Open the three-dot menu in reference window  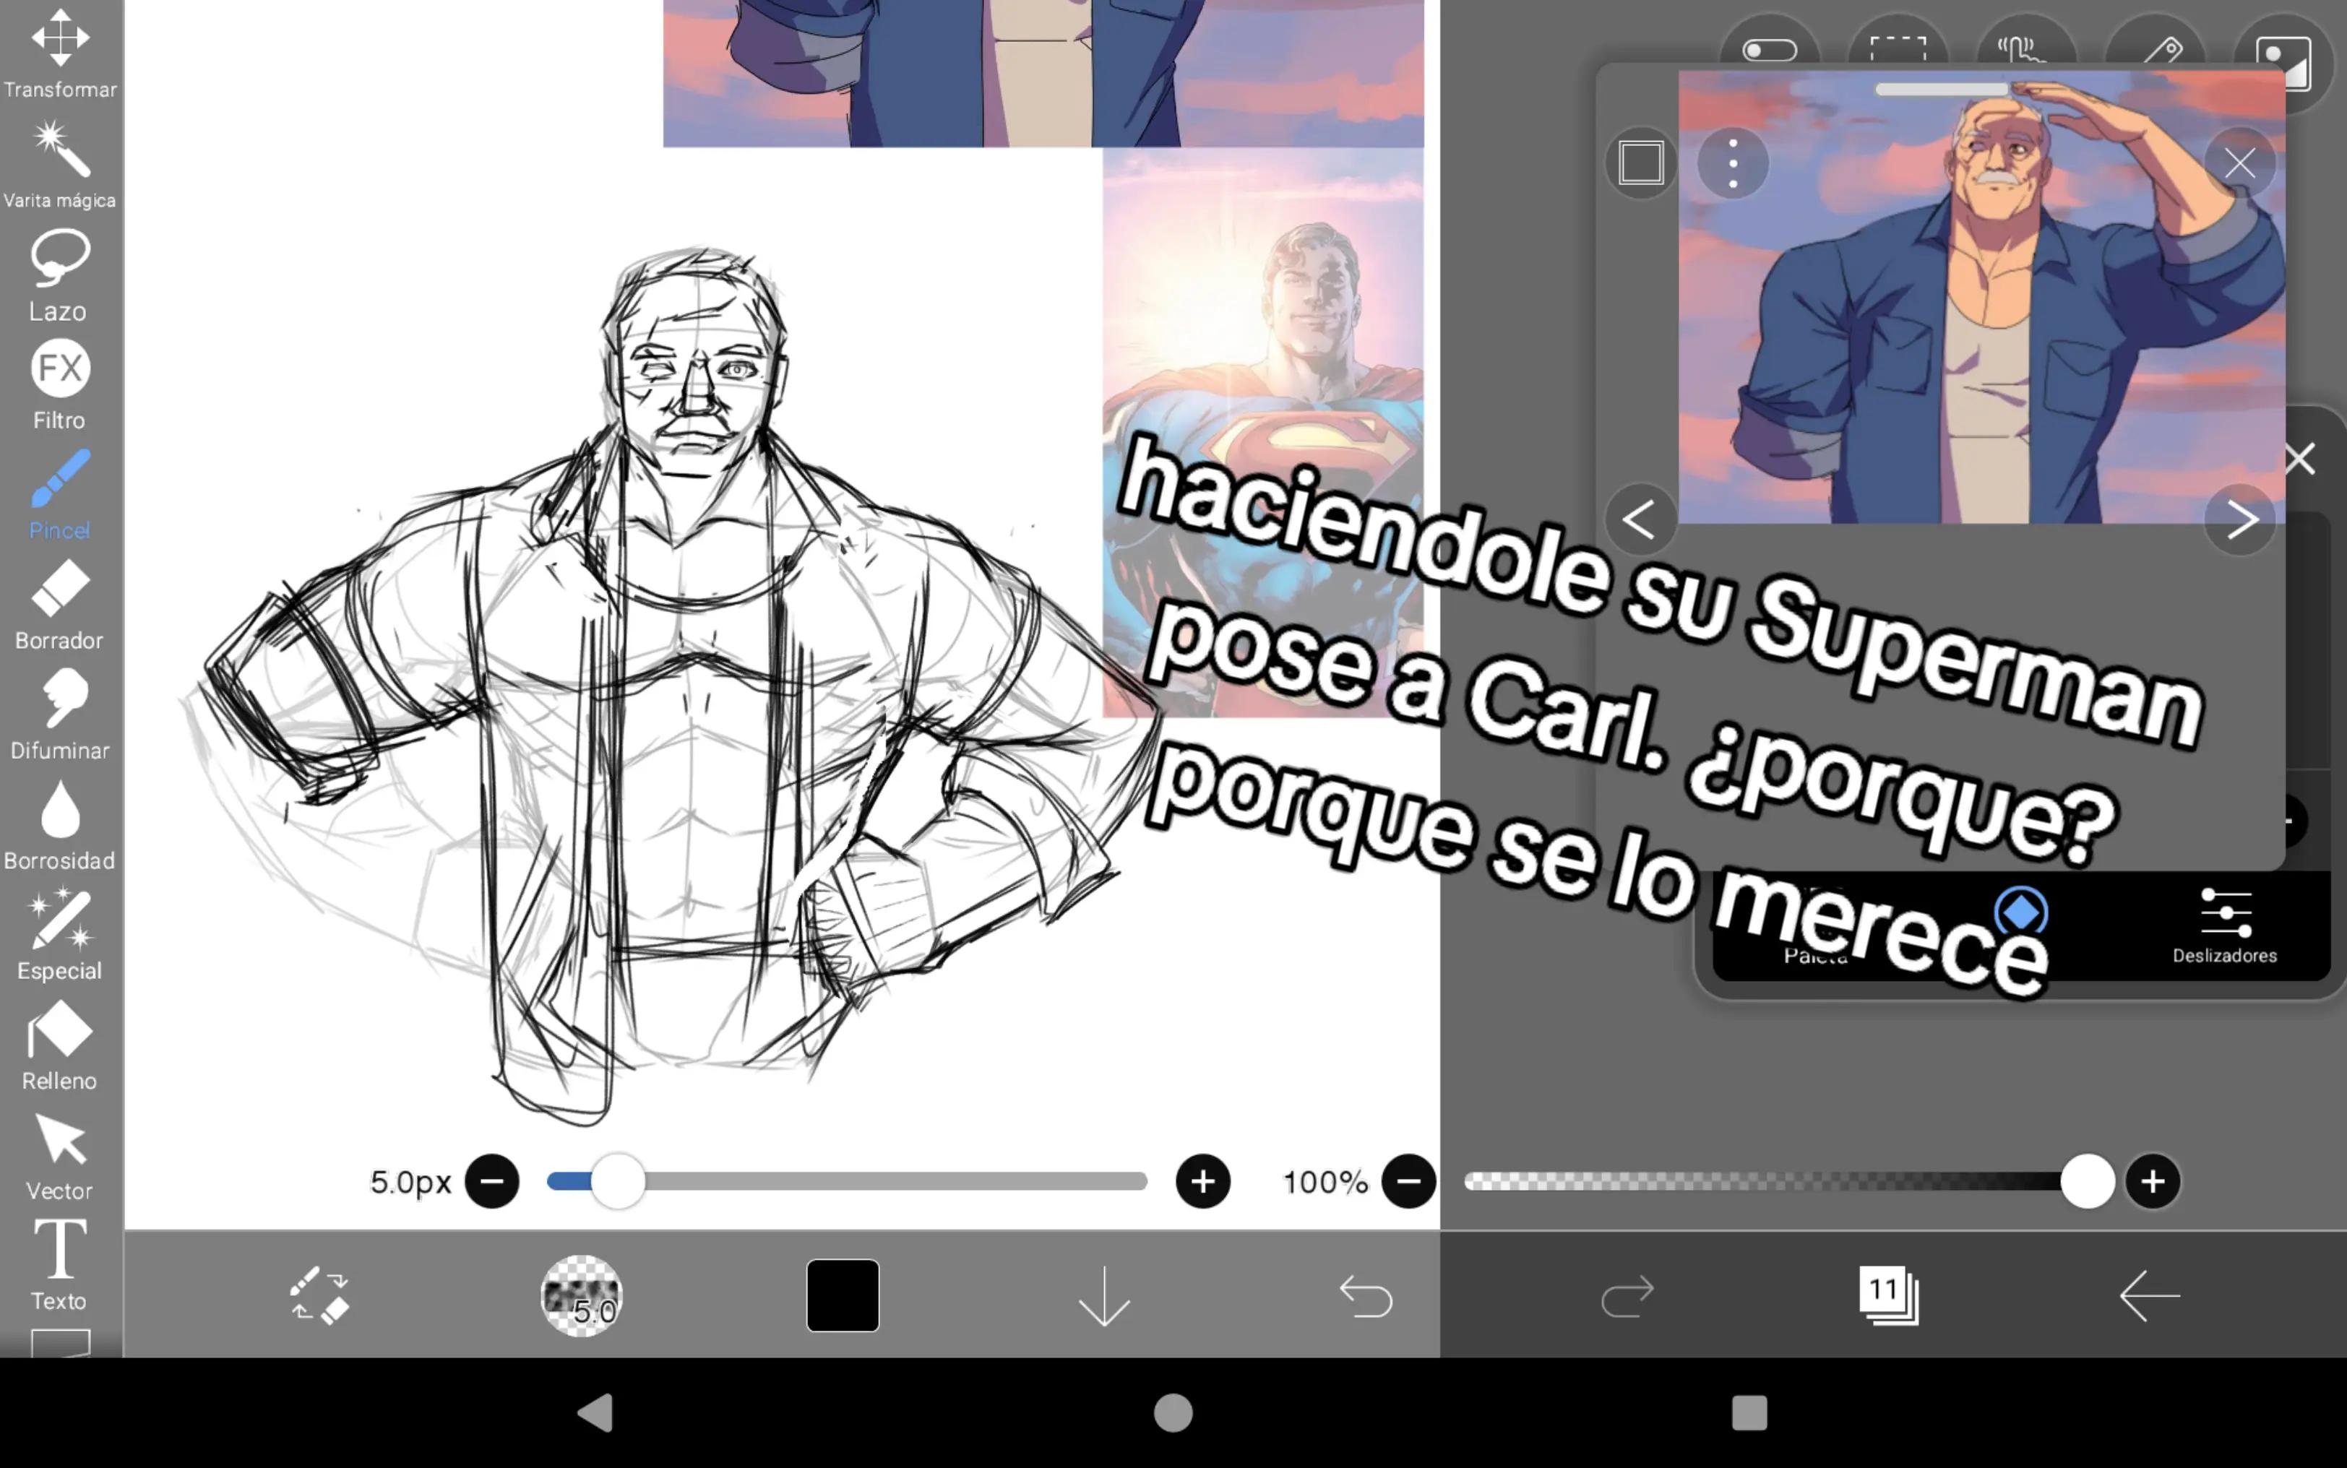[x=1732, y=163]
